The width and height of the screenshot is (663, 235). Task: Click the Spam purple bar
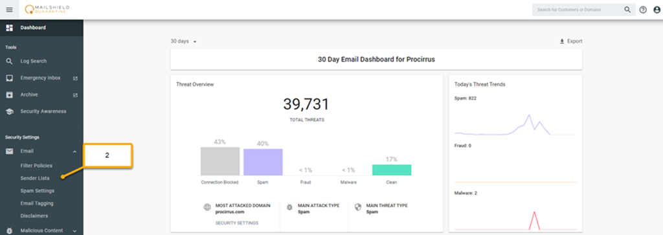coord(263,162)
